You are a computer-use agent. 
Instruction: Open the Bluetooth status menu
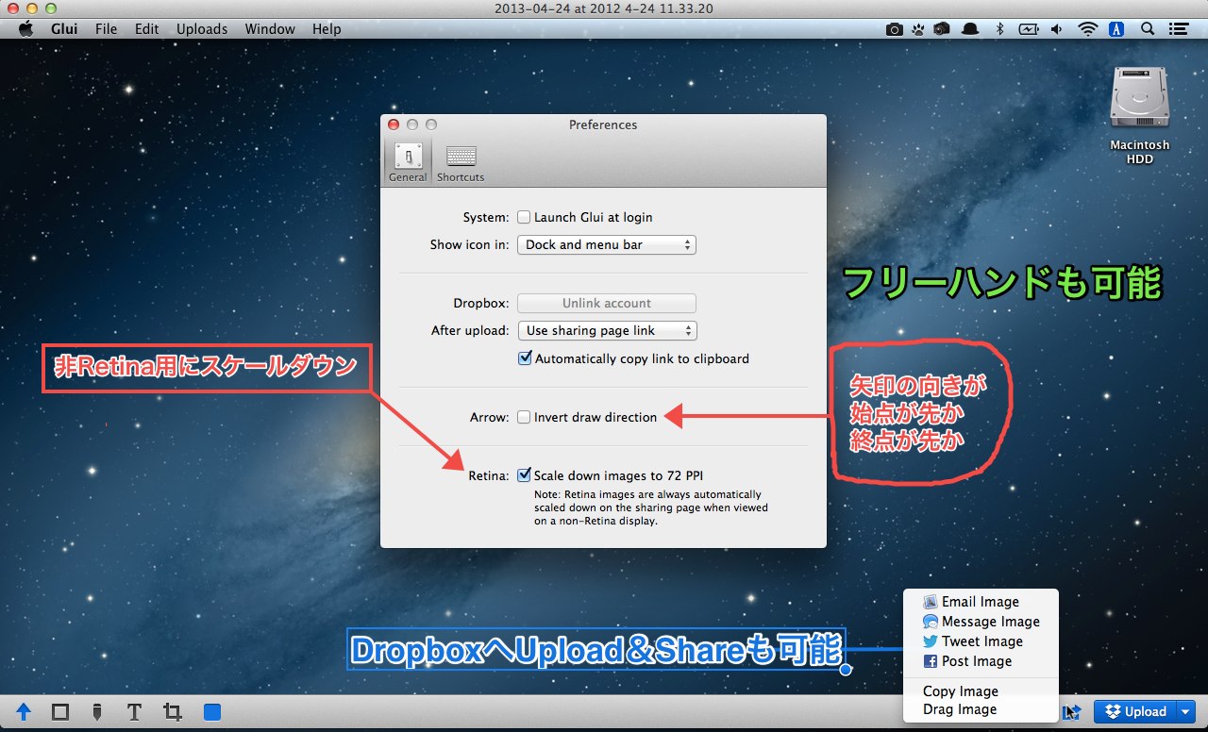1000,29
